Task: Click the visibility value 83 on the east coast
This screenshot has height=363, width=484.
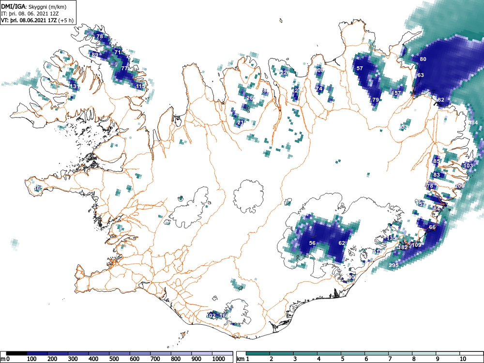Action: (437, 175)
